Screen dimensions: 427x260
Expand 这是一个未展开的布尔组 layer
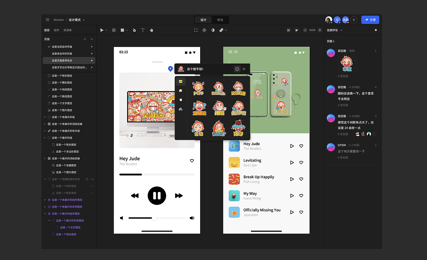click(x=45, y=131)
